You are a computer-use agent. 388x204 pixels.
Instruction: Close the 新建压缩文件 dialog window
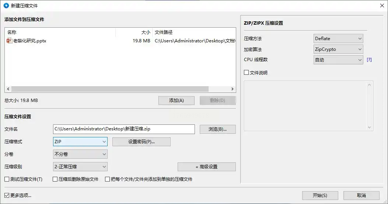(382, 6)
